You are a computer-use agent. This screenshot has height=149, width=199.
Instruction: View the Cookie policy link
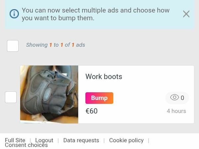pos(126,140)
